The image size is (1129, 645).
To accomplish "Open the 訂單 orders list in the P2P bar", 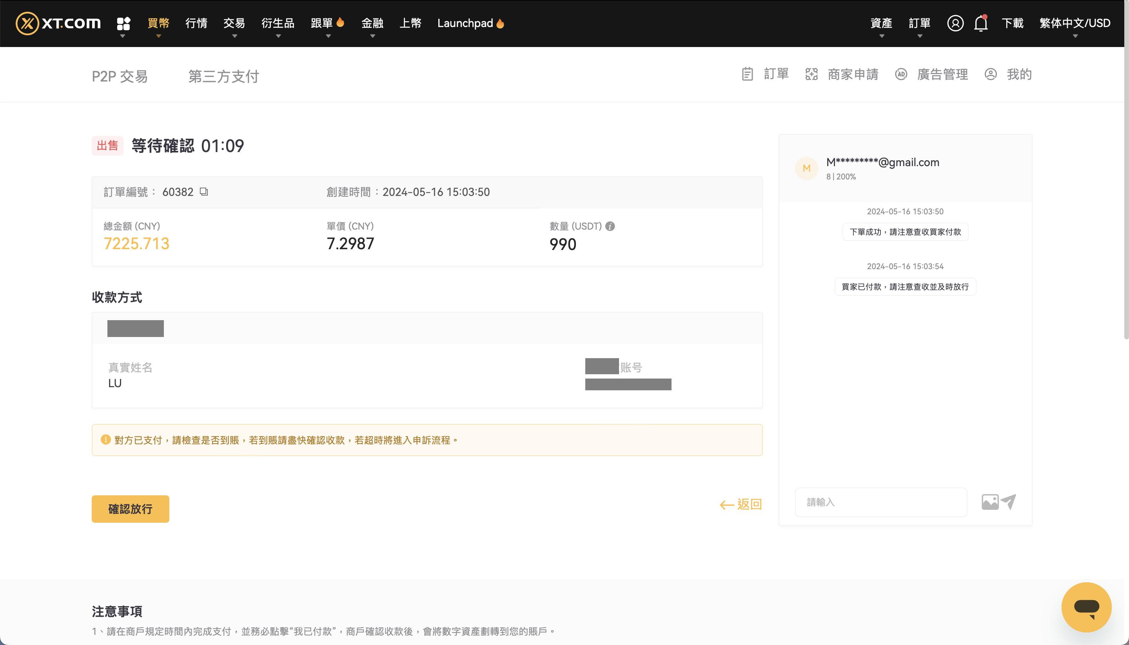I will [766, 74].
